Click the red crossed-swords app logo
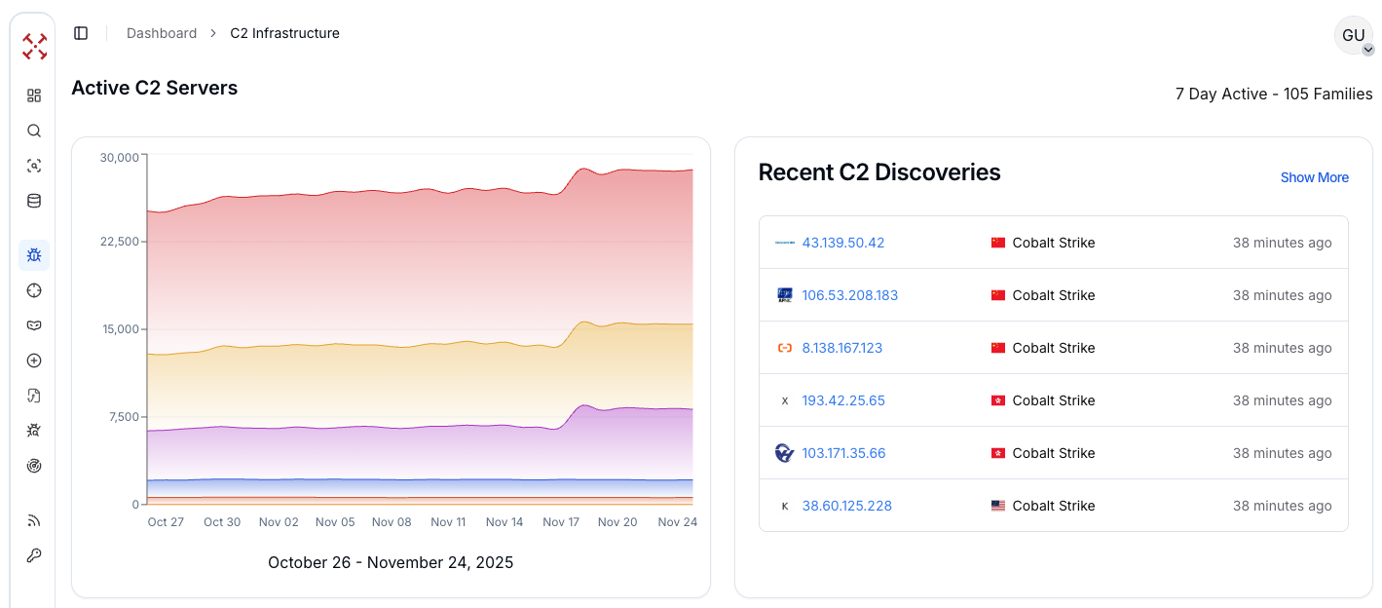The height and width of the screenshot is (608, 1382). 33,46
